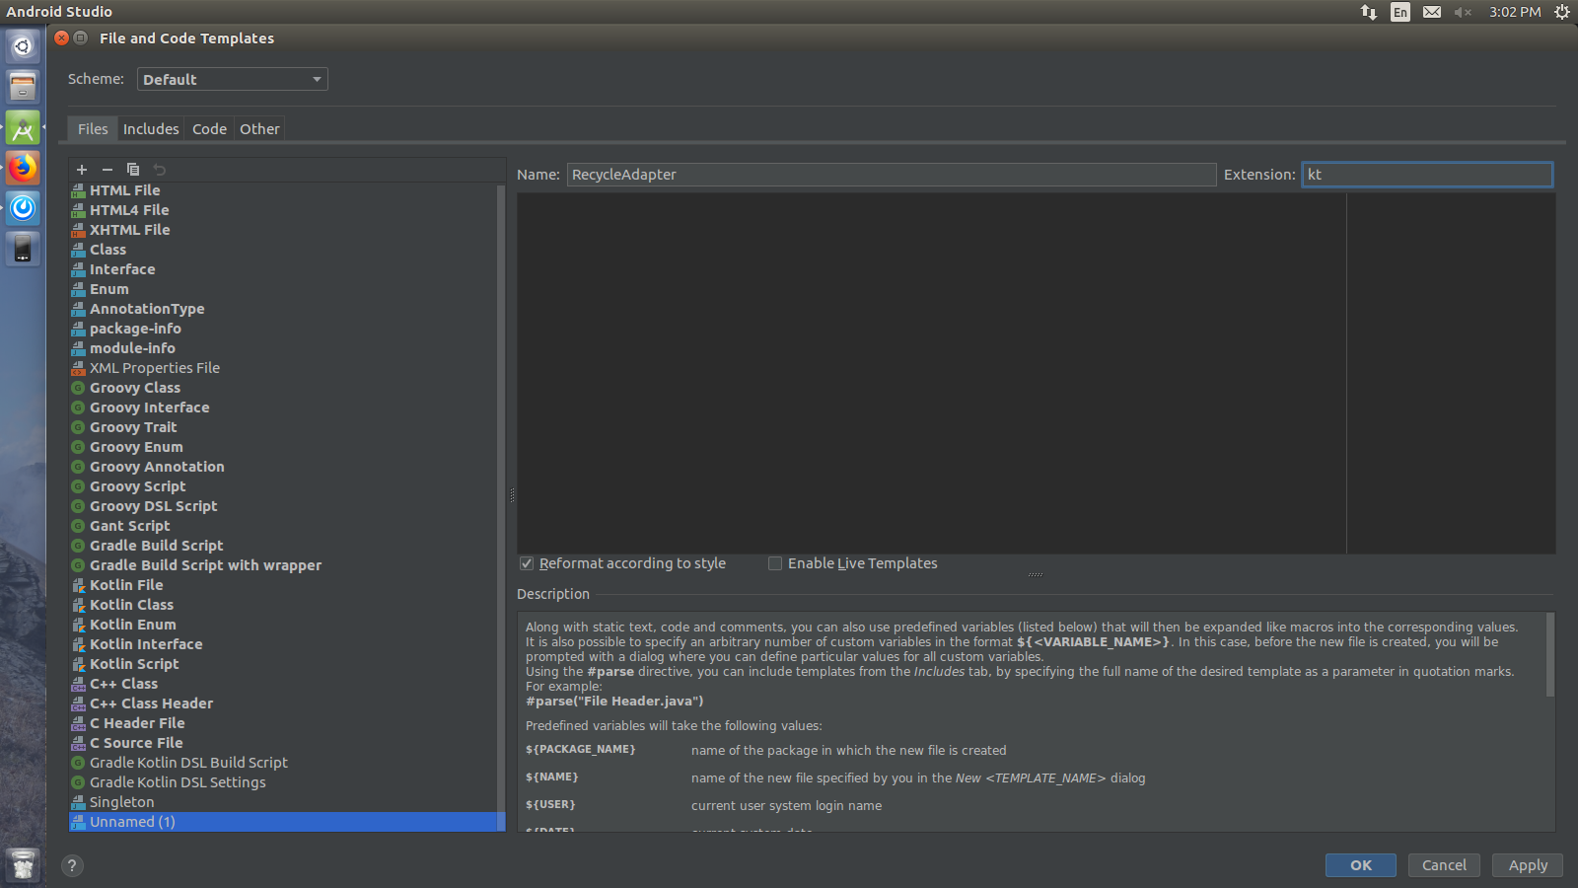Click the Extension input field

coord(1427,175)
